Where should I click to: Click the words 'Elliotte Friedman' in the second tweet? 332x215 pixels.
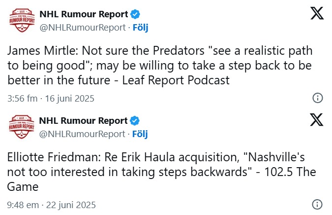click(x=53, y=157)
